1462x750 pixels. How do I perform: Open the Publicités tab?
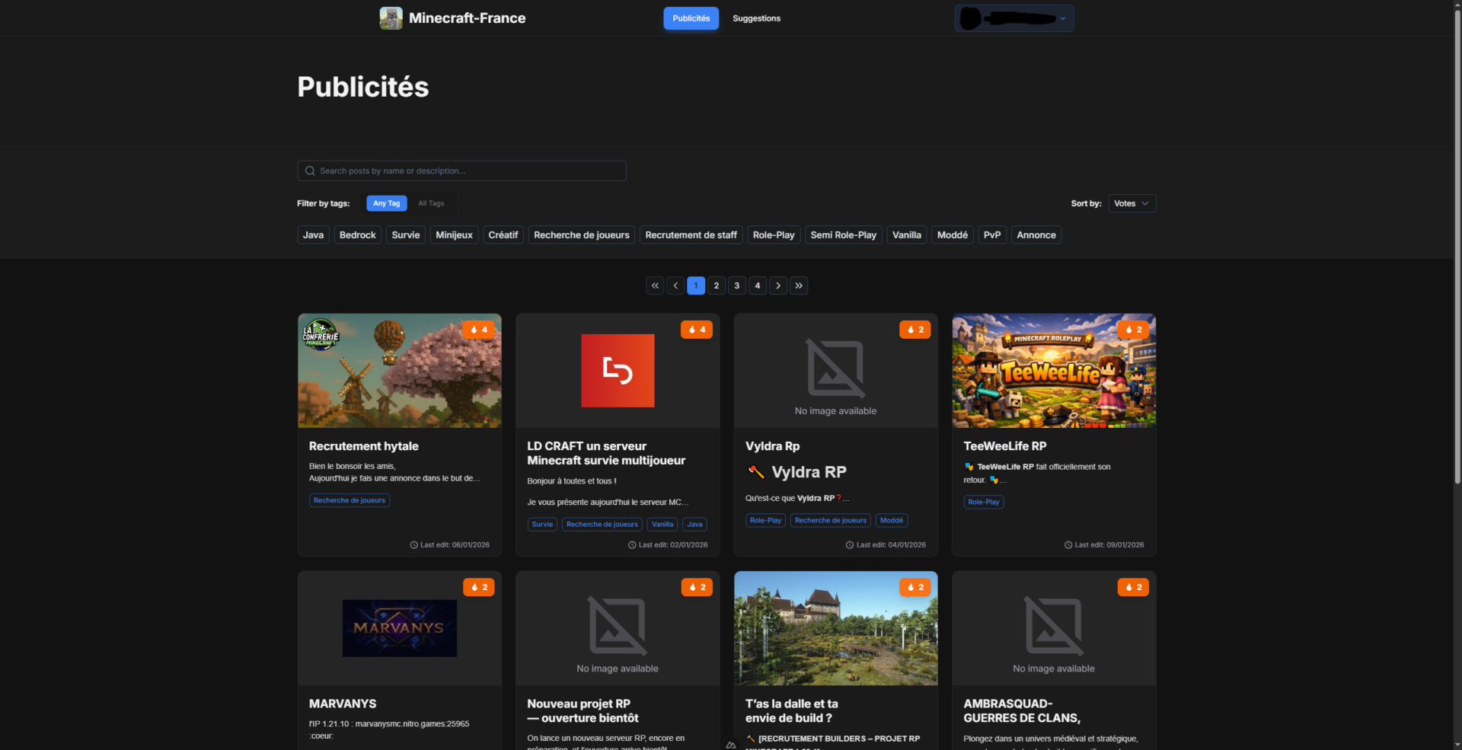point(691,18)
